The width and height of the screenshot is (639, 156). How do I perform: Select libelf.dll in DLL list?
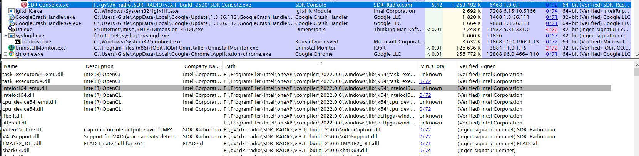pyautogui.click(x=12, y=116)
